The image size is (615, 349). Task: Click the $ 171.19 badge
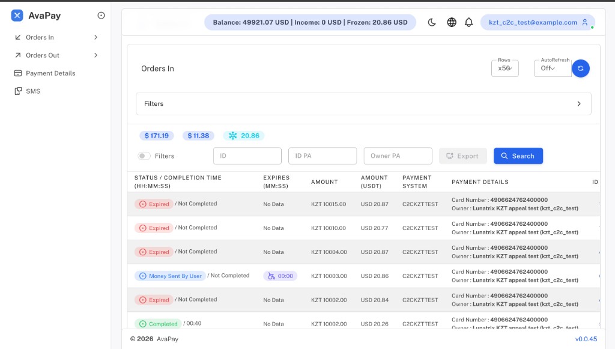pos(157,136)
